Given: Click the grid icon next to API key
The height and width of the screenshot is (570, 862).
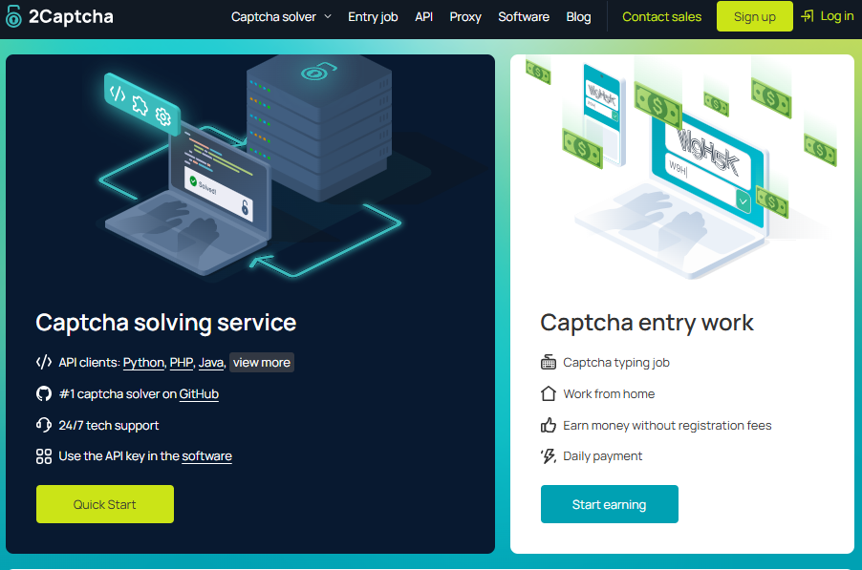Looking at the screenshot, I should point(44,456).
